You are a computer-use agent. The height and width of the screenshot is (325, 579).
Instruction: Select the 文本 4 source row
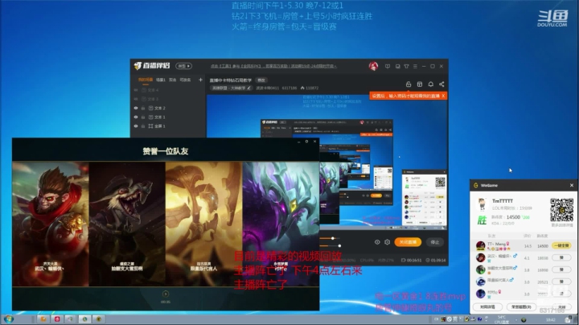coord(168,90)
